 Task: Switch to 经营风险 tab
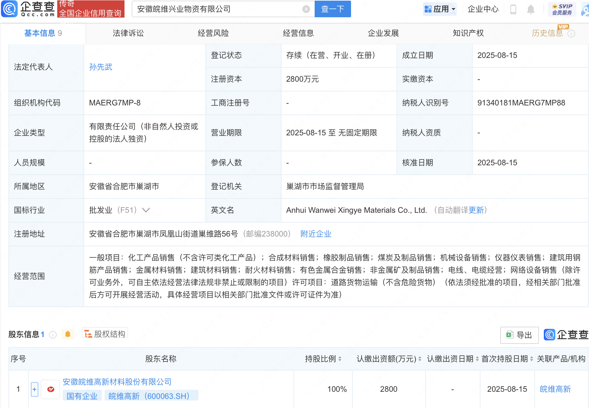[x=213, y=33]
